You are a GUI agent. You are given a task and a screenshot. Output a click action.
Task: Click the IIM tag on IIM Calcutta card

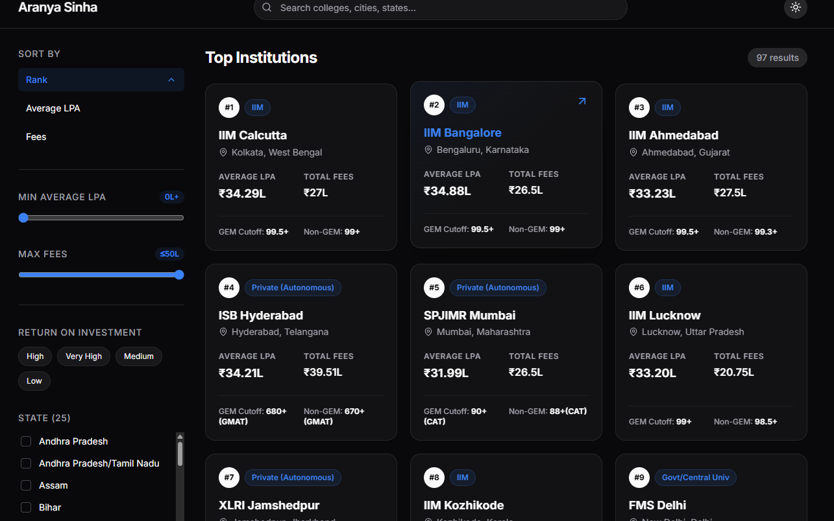pos(258,108)
